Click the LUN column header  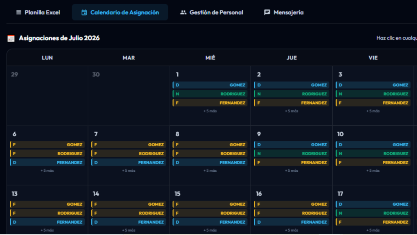tap(47, 58)
